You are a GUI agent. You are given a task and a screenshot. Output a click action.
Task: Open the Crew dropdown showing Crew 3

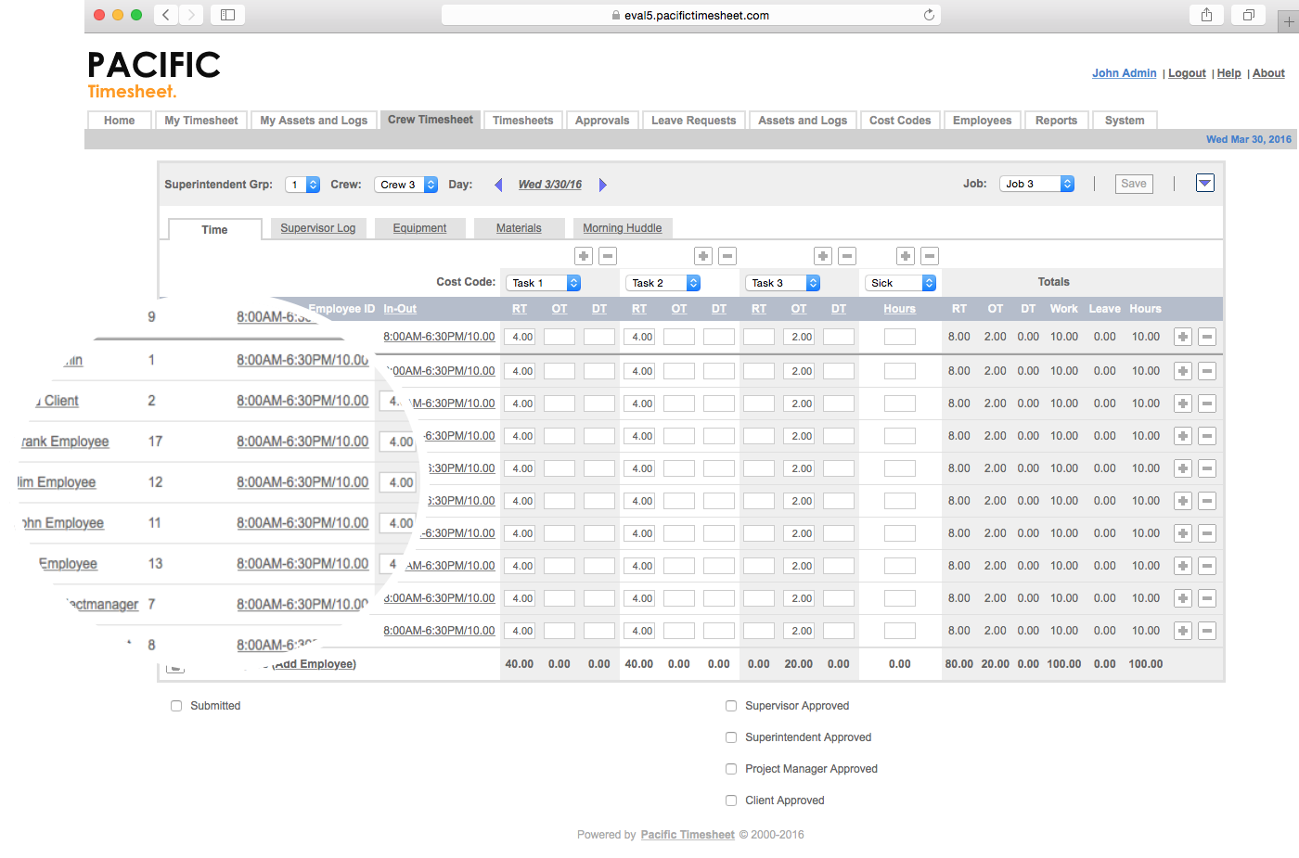click(x=406, y=185)
